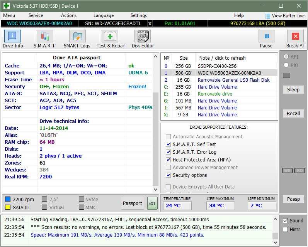
Task: Click Note / click to refresh header
Action: (x=222, y=58)
